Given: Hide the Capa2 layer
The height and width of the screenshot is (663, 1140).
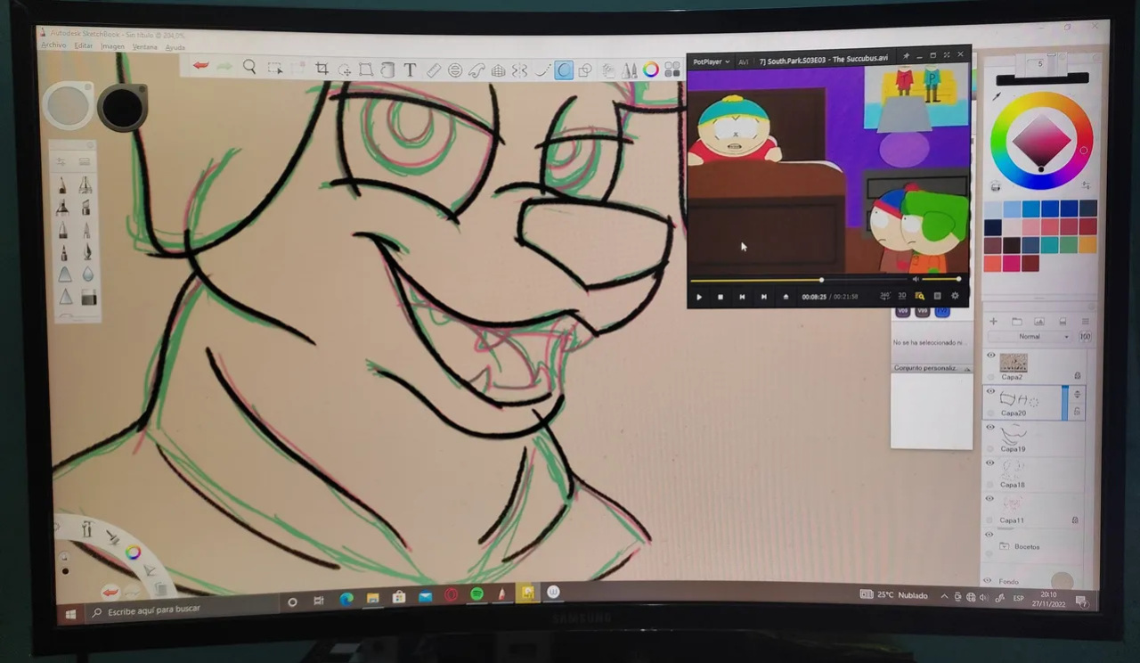Looking at the screenshot, I should tap(990, 355).
